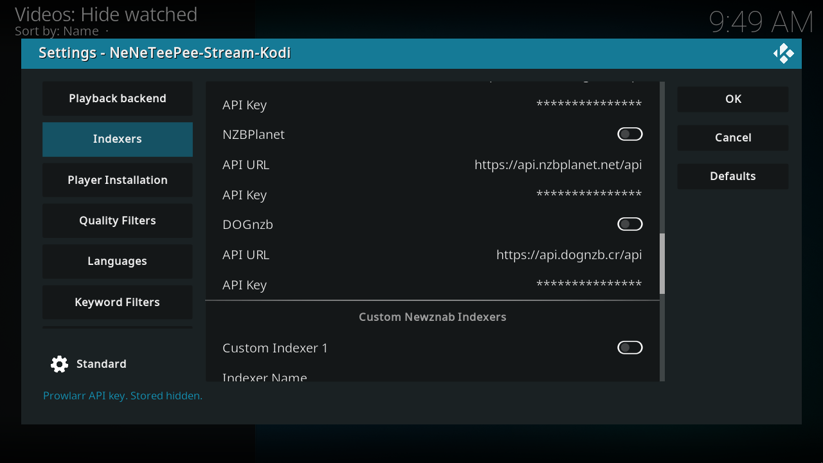Open Keyword Filters section
Screen dimensions: 823x463
point(118,302)
